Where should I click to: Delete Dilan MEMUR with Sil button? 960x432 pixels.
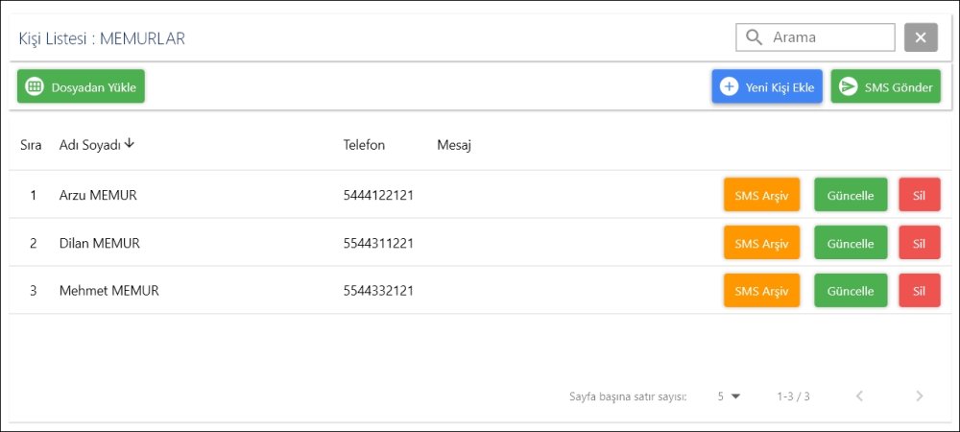pyautogui.click(x=919, y=243)
